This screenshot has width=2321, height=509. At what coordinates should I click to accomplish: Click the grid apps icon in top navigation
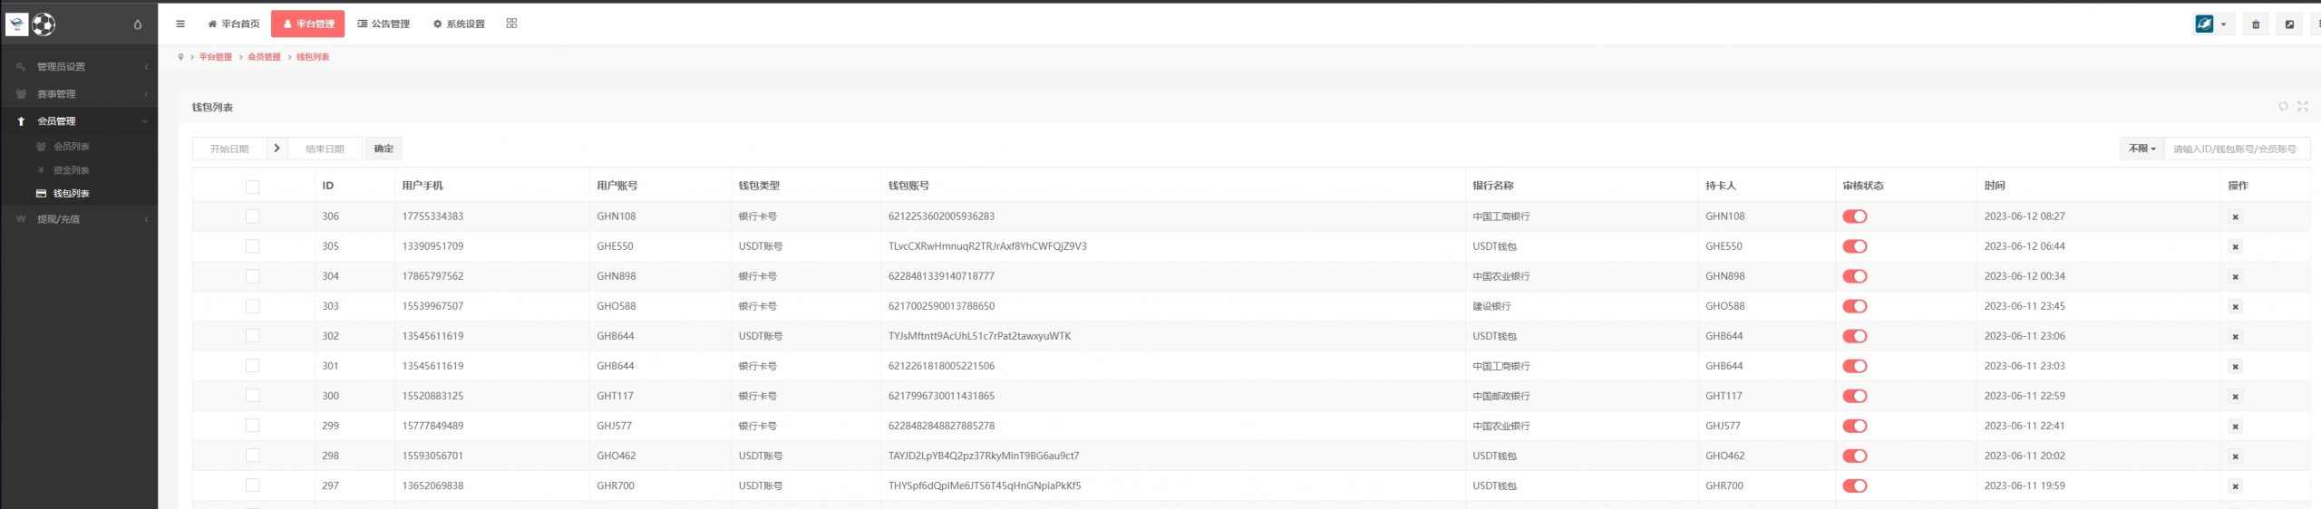click(511, 24)
